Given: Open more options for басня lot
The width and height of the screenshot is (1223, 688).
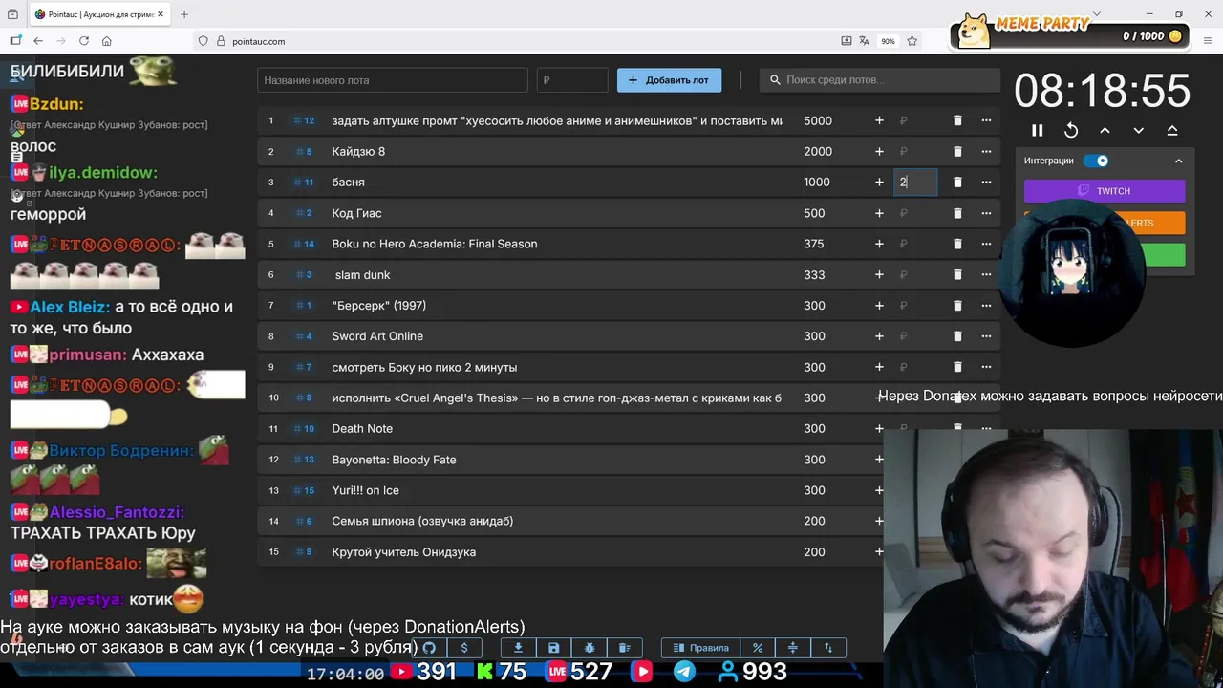Looking at the screenshot, I should tap(986, 182).
